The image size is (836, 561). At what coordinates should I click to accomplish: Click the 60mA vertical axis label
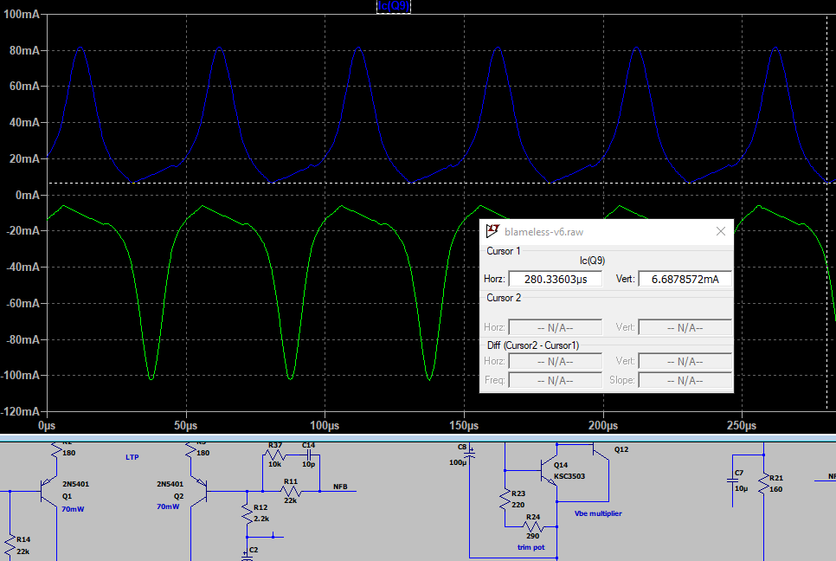[24, 87]
